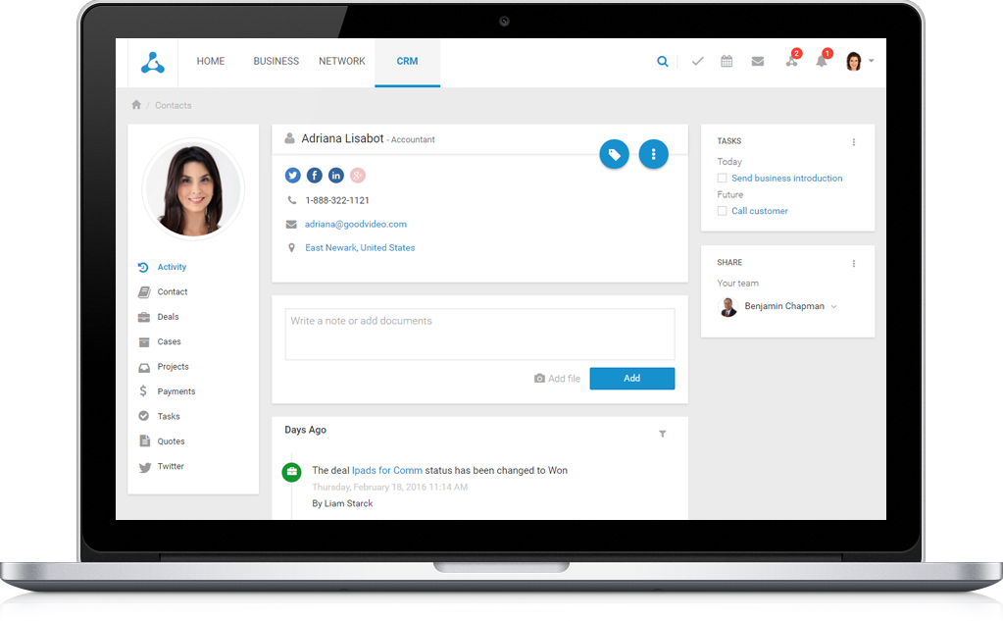Open Send business introduction task link

point(786,178)
